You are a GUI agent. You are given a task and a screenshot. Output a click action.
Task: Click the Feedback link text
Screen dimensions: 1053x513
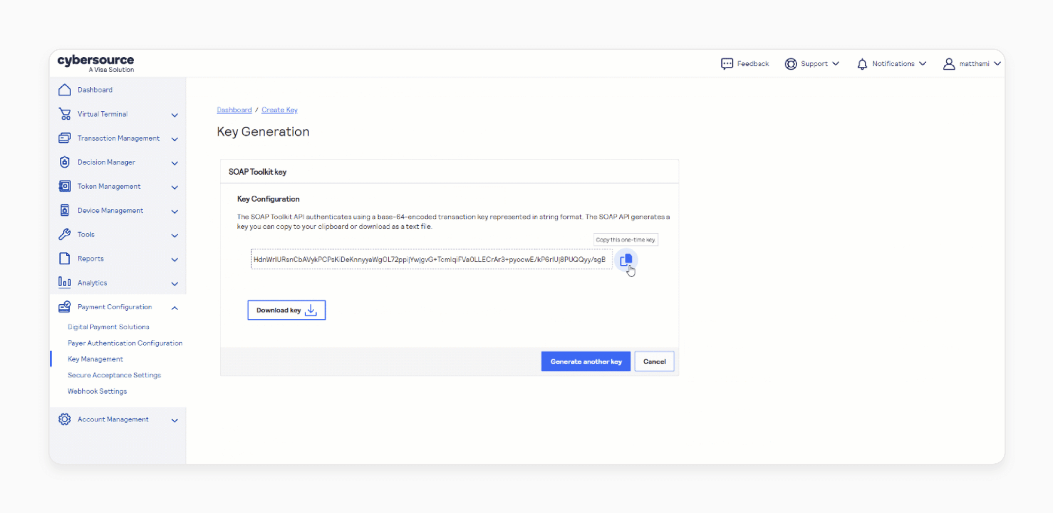[x=752, y=64]
